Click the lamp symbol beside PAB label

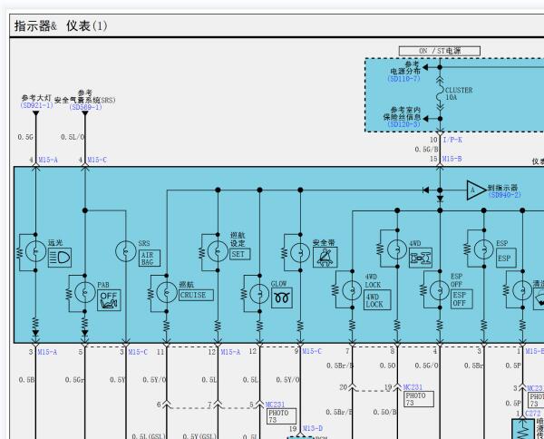85,293
